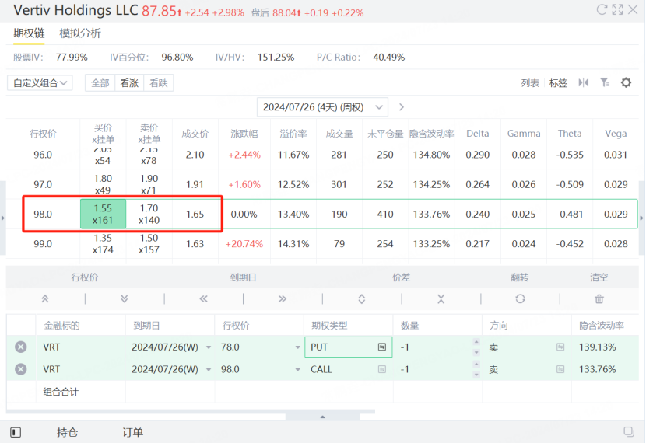
Task: Increase quantity of CALL leg
Action: (x=476, y=365)
